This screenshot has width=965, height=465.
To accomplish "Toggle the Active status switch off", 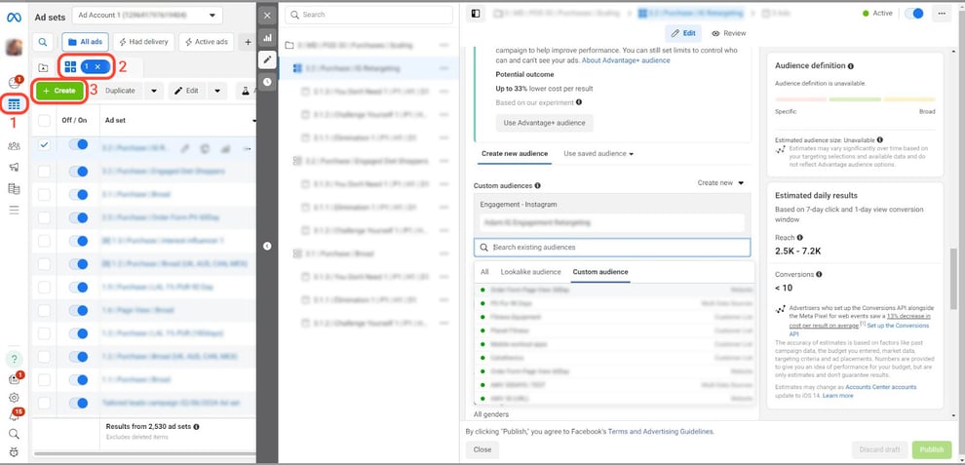I will [x=914, y=14].
